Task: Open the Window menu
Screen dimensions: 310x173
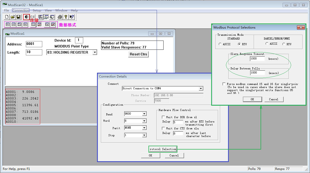Action: (x=61, y=10)
